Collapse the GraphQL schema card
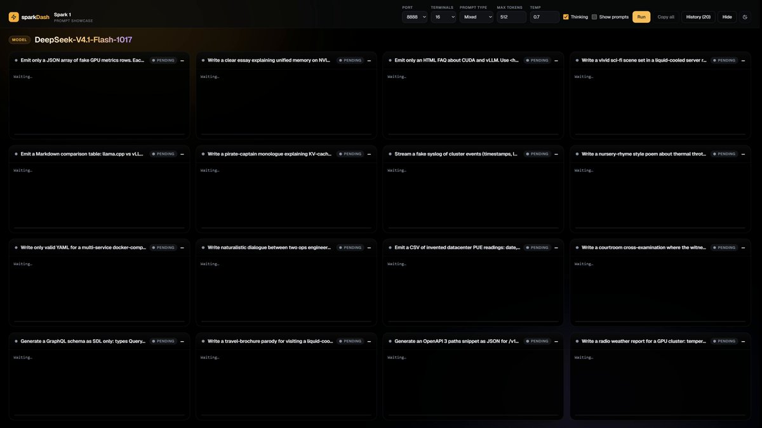Image resolution: width=762 pixels, height=428 pixels. (x=182, y=341)
